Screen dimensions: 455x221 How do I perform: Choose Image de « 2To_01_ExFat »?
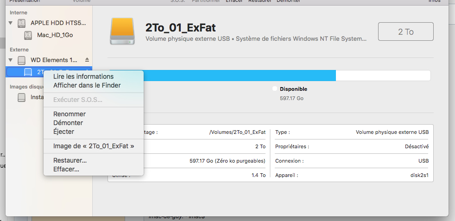tap(94, 146)
